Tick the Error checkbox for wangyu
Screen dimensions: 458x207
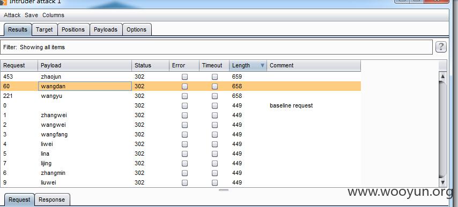click(x=184, y=96)
